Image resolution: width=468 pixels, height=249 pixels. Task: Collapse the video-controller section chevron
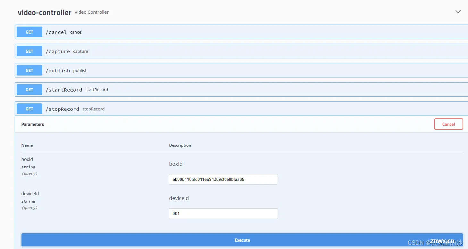(x=458, y=12)
